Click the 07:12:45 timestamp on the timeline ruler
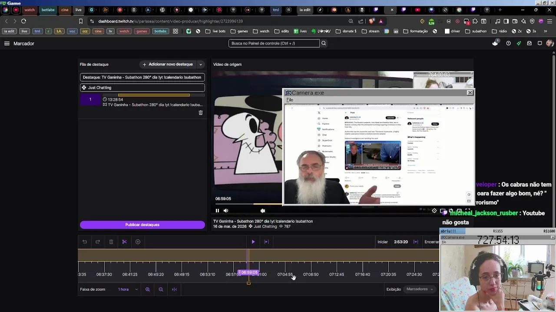Image resolution: width=556 pixels, height=312 pixels. pos(337,274)
